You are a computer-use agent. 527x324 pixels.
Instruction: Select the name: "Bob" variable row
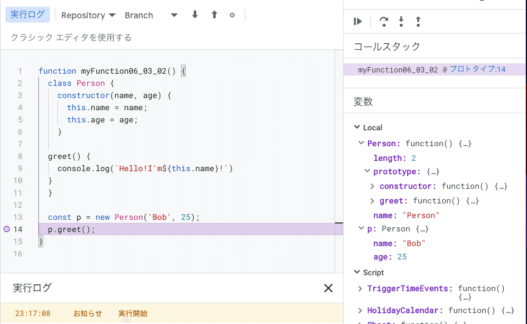point(399,243)
